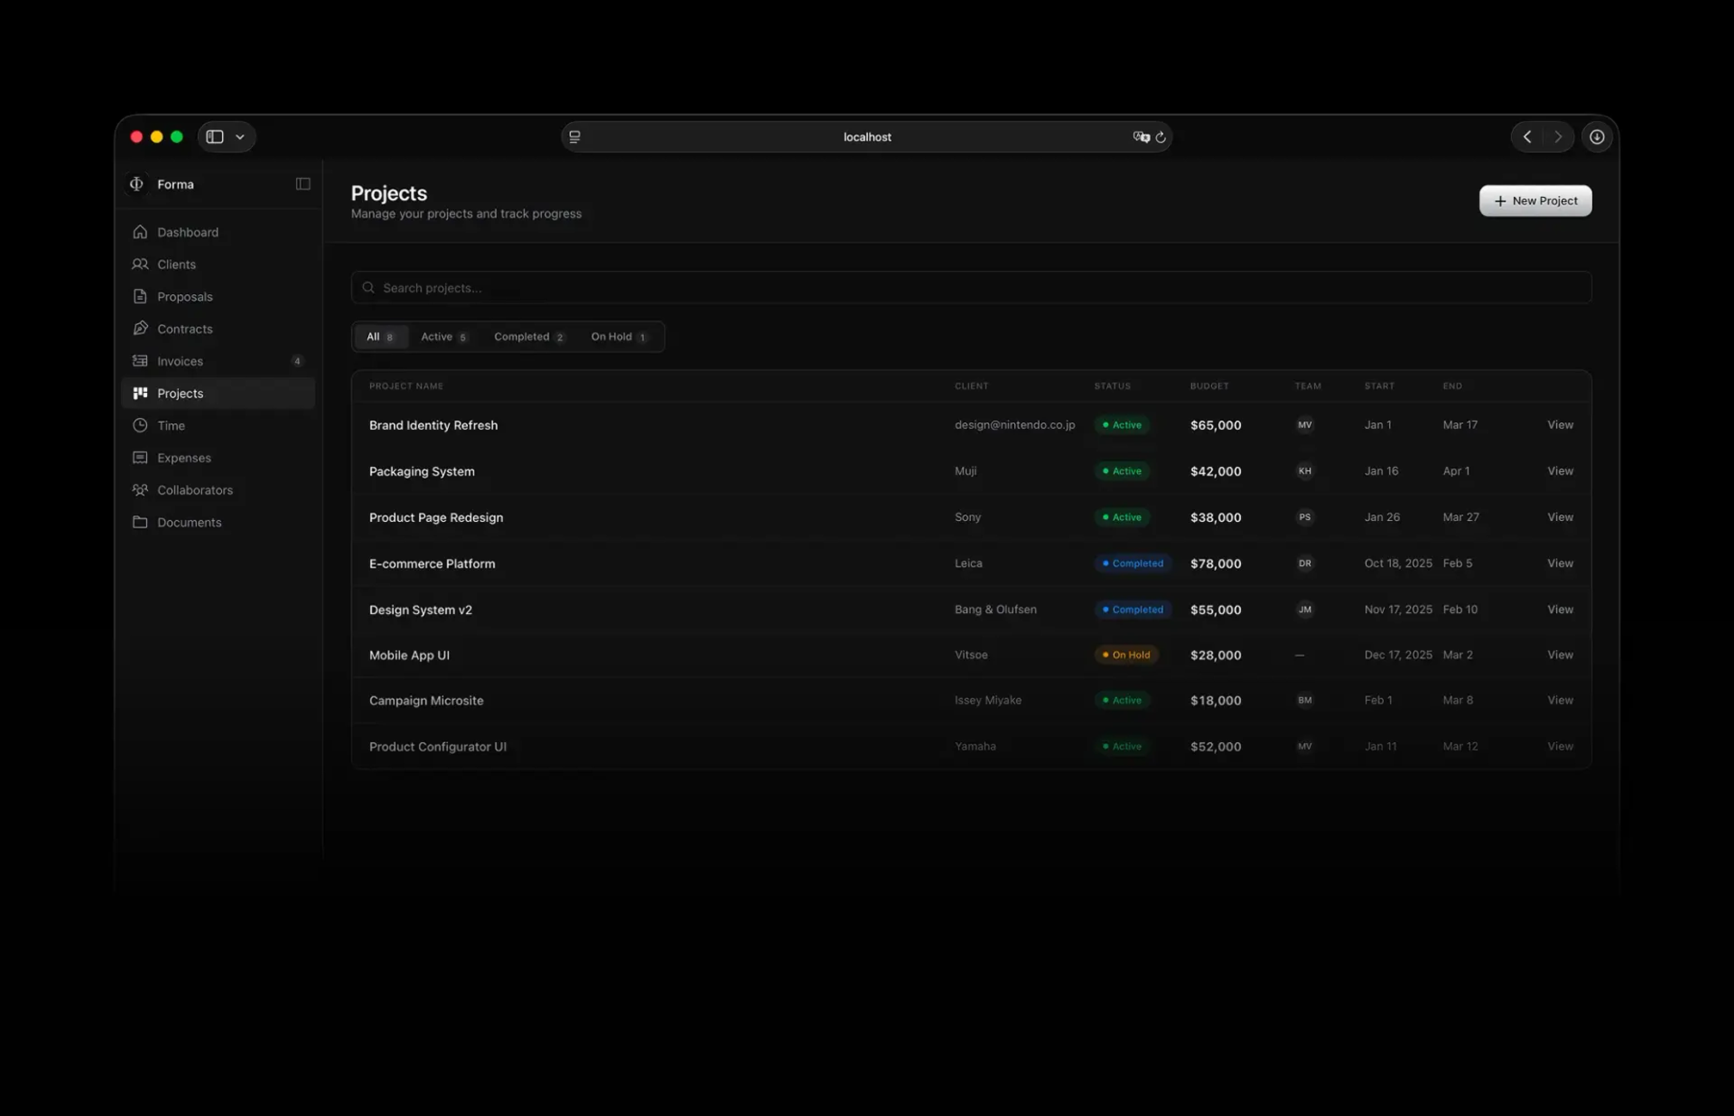1734x1116 pixels.
Task: View the Brand Identity Refresh project
Action: 1559,425
